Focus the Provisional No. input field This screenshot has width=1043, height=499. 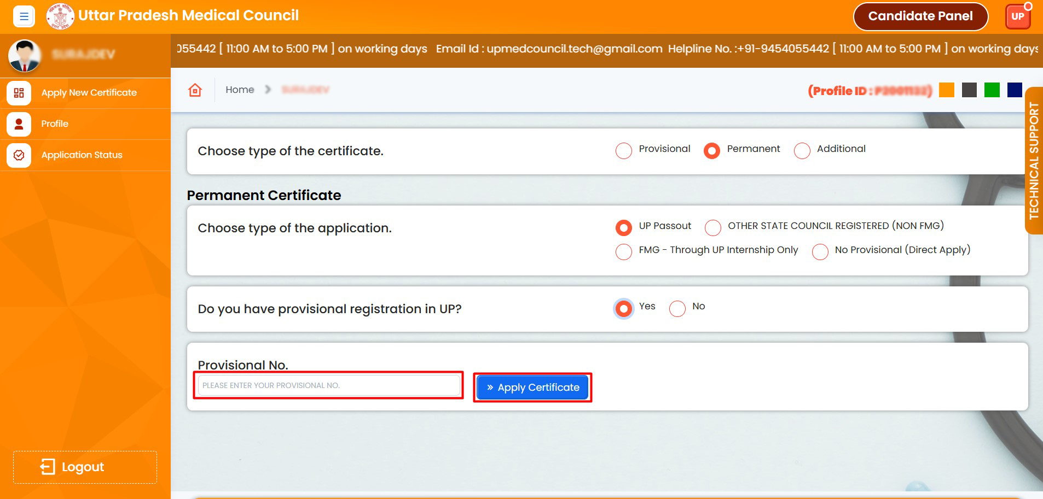(328, 385)
